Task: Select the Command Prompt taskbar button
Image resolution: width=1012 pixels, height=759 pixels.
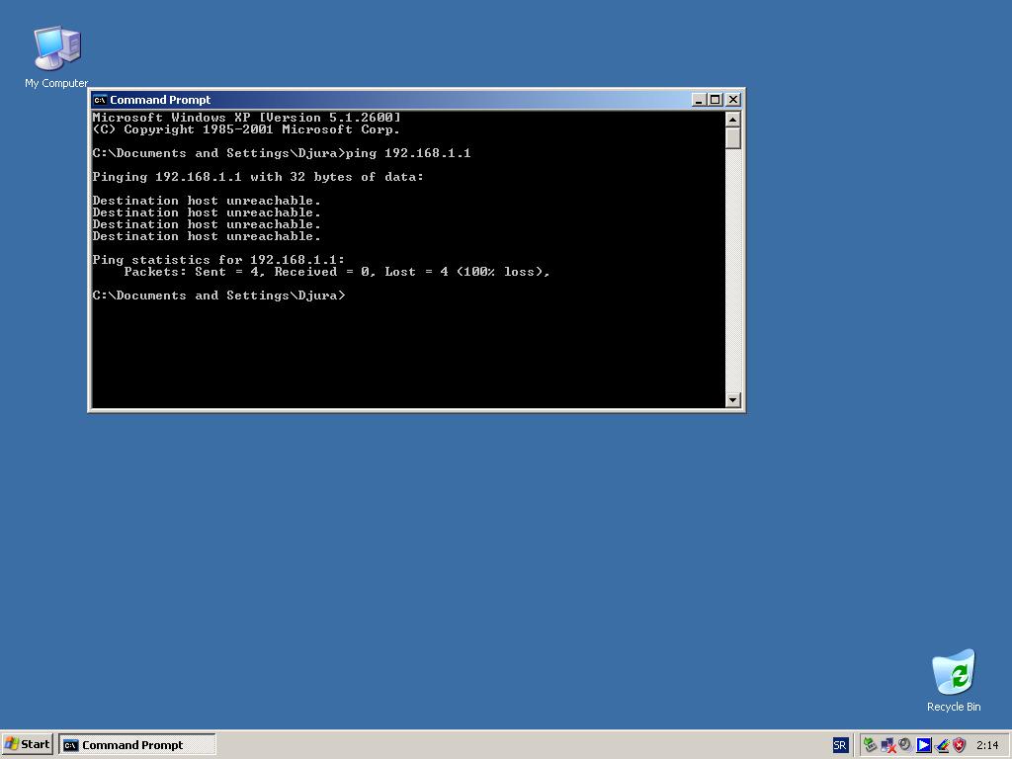Action: [137, 745]
